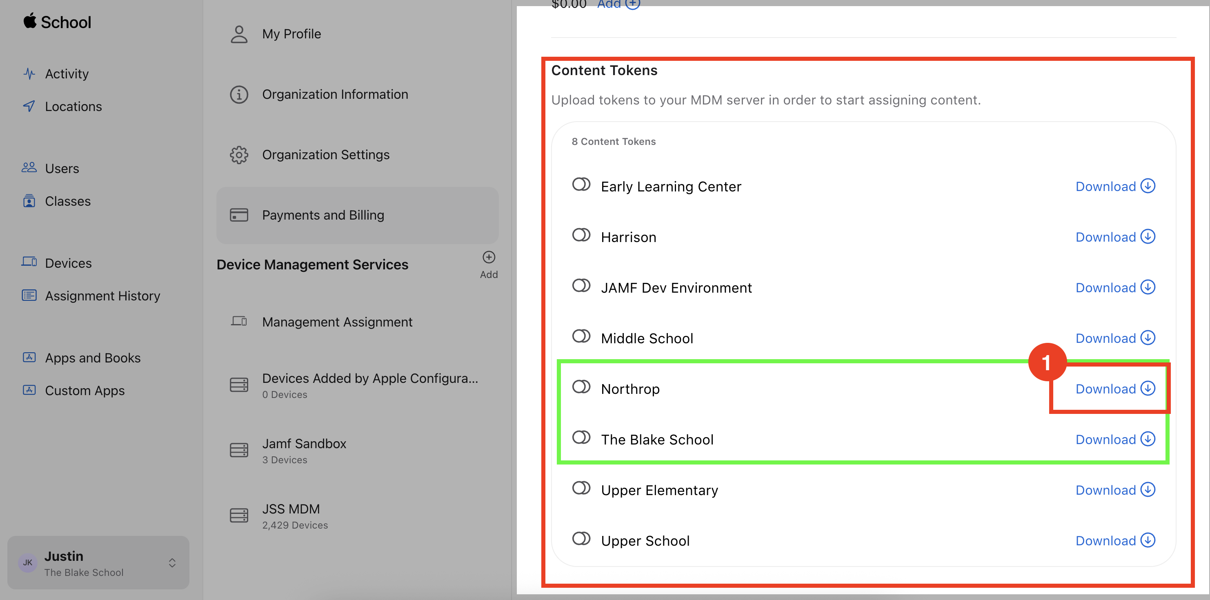Download Harrison content token
This screenshot has height=600, width=1210.
(1116, 237)
